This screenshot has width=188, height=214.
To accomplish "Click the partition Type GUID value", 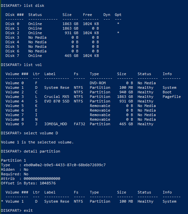I will (x=65, y=165).
